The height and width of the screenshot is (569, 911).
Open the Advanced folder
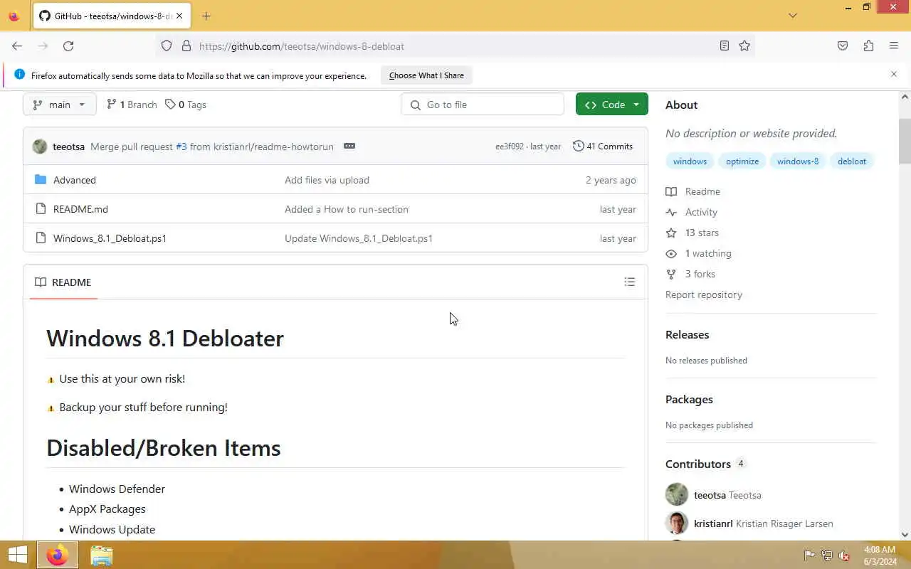75,180
